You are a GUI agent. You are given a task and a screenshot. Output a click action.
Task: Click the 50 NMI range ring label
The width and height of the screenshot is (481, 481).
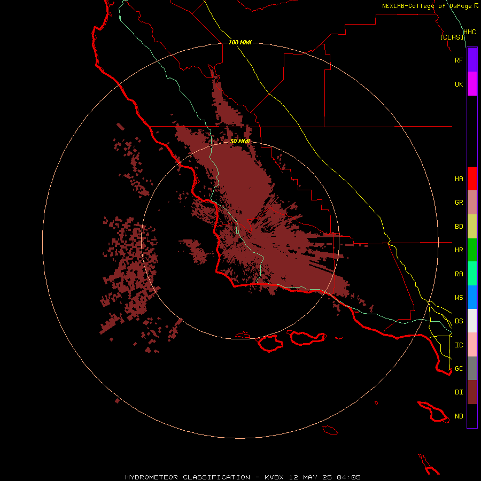click(240, 141)
